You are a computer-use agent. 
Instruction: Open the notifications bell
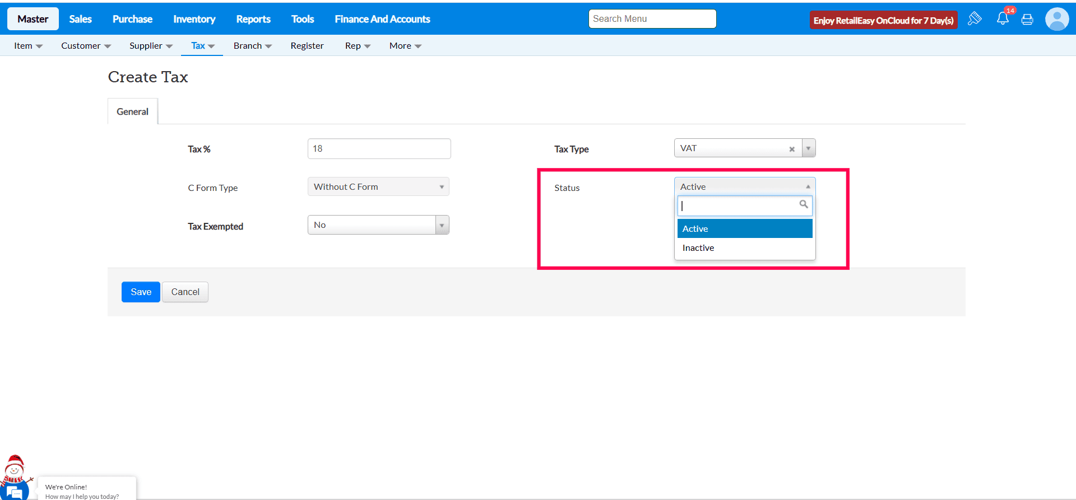click(x=1003, y=19)
